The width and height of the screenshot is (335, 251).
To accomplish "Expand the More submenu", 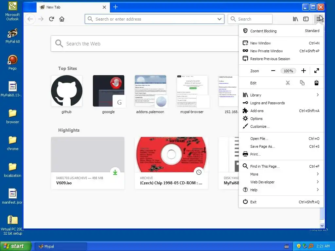I will 281,174.
